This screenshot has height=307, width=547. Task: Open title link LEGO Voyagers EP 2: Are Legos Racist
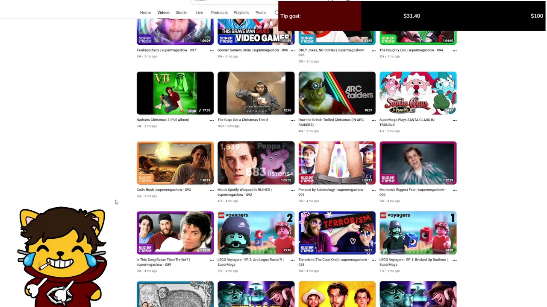pos(250,262)
